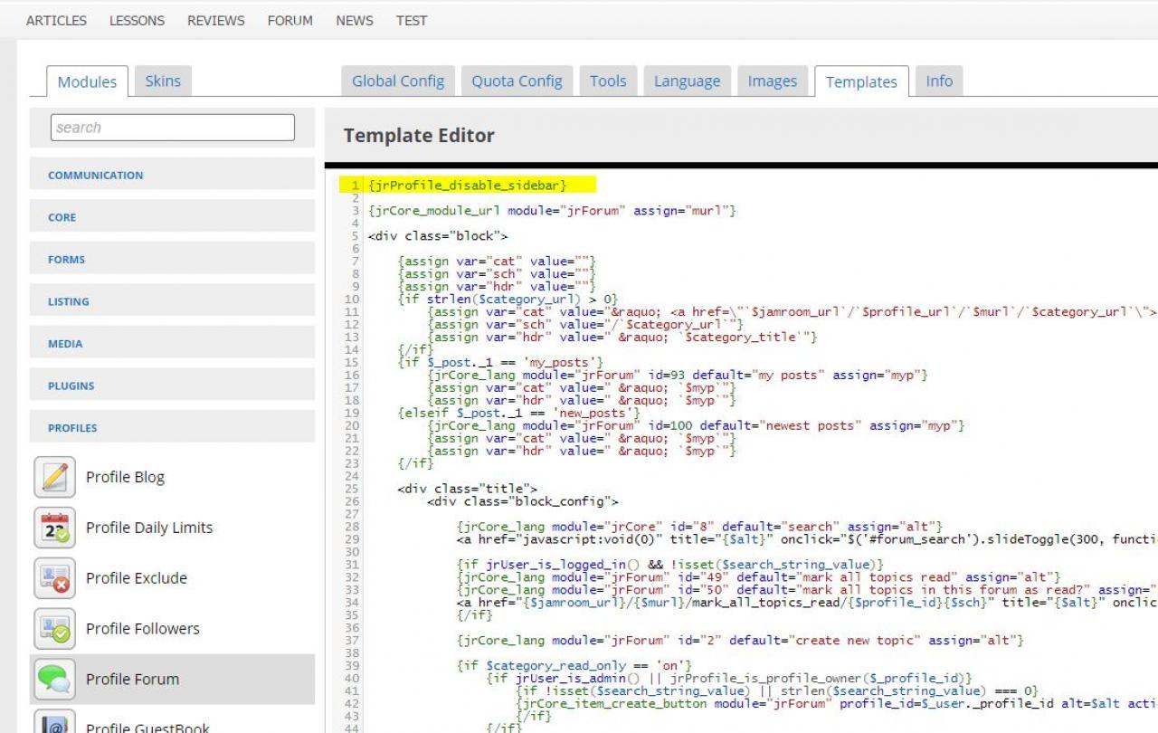Open the Lessons navigation link

pyautogui.click(x=137, y=20)
